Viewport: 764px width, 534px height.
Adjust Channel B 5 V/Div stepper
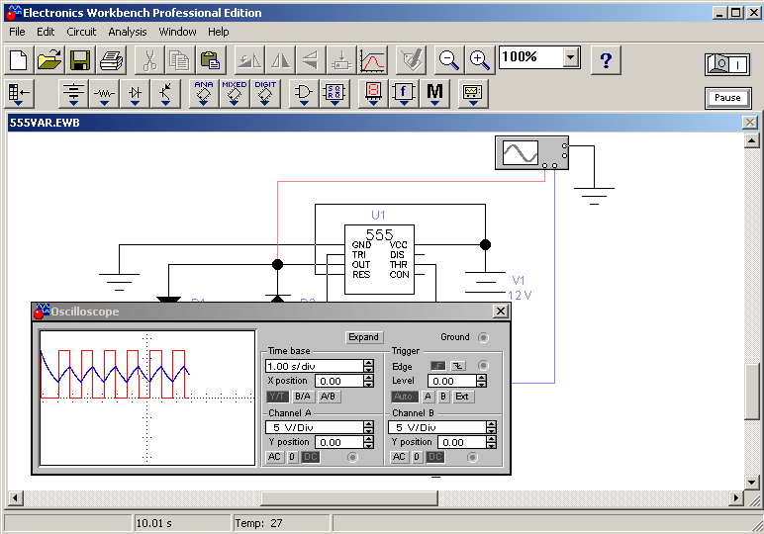[x=491, y=427]
